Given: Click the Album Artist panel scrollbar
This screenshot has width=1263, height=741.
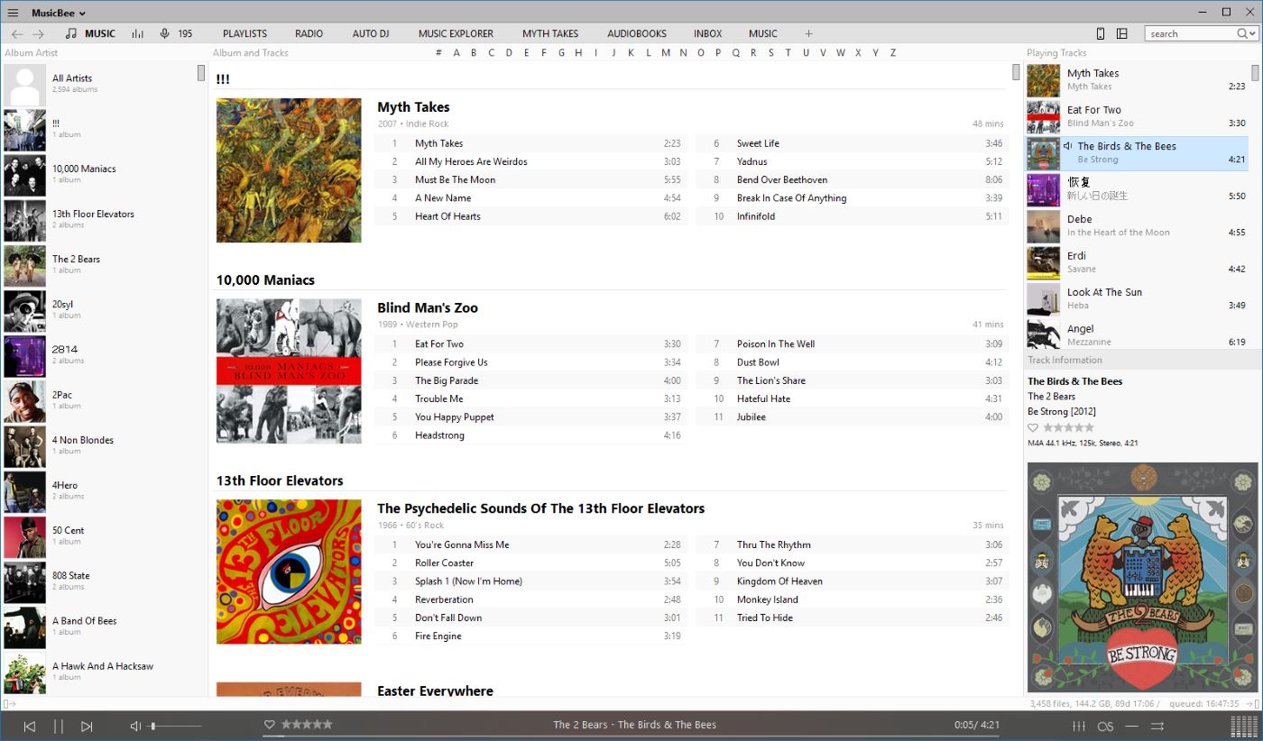Looking at the screenshot, I should coord(201,74).
